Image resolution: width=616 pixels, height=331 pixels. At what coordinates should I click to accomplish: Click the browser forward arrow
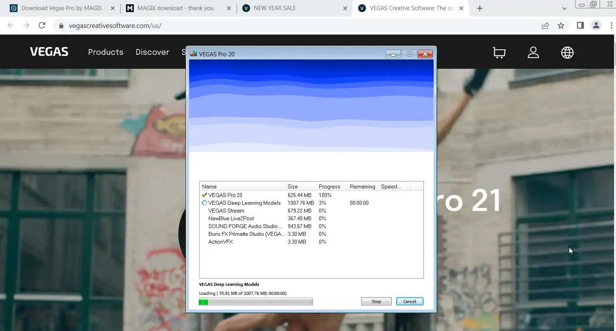pos(26,25)
